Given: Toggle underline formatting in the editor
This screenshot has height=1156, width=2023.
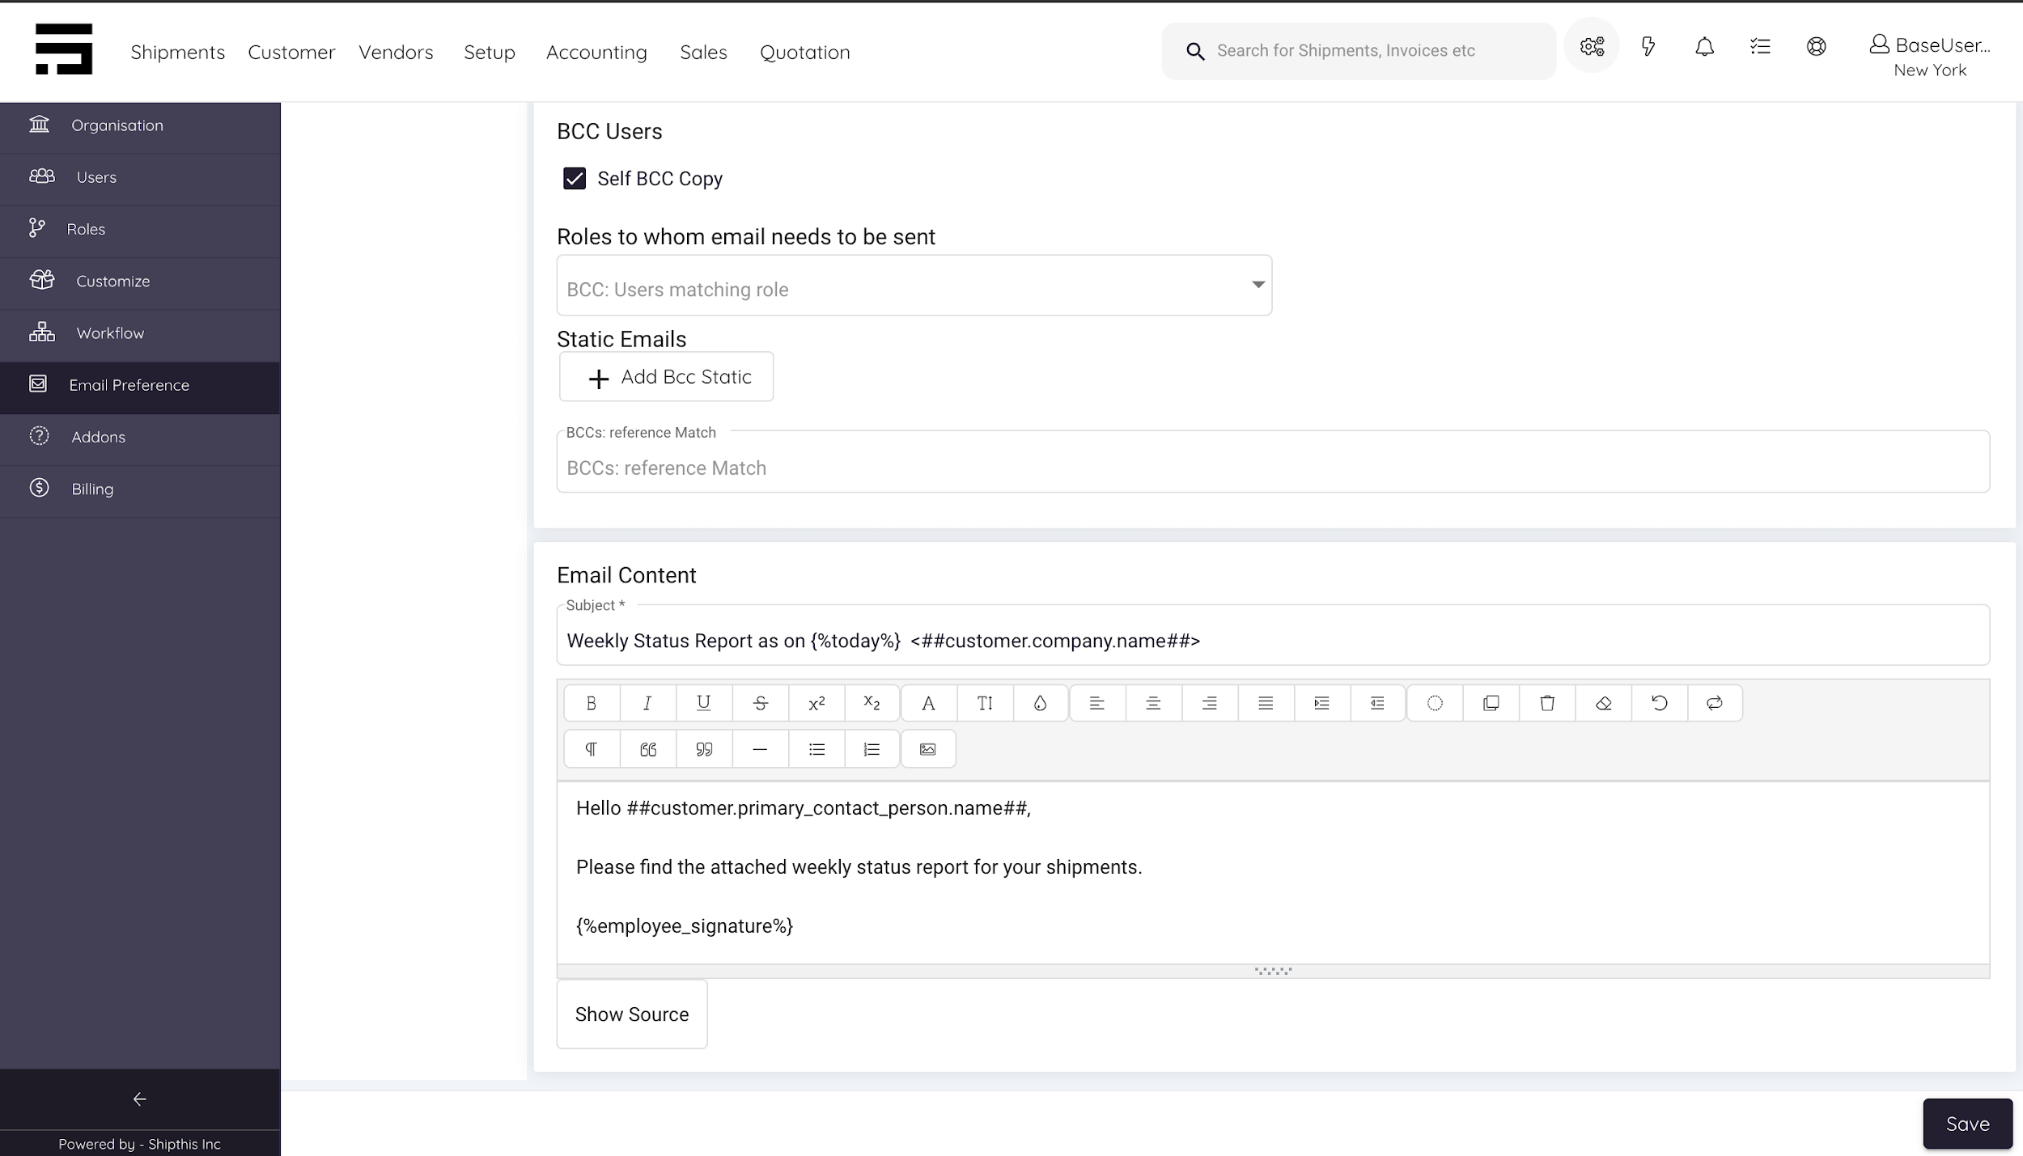Looking at the screenshot, I should click(x=703, y=703).
